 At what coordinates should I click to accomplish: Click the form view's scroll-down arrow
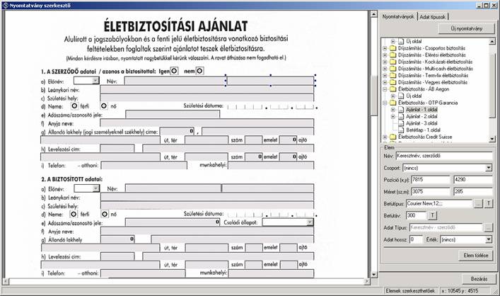tap(373, 274)
